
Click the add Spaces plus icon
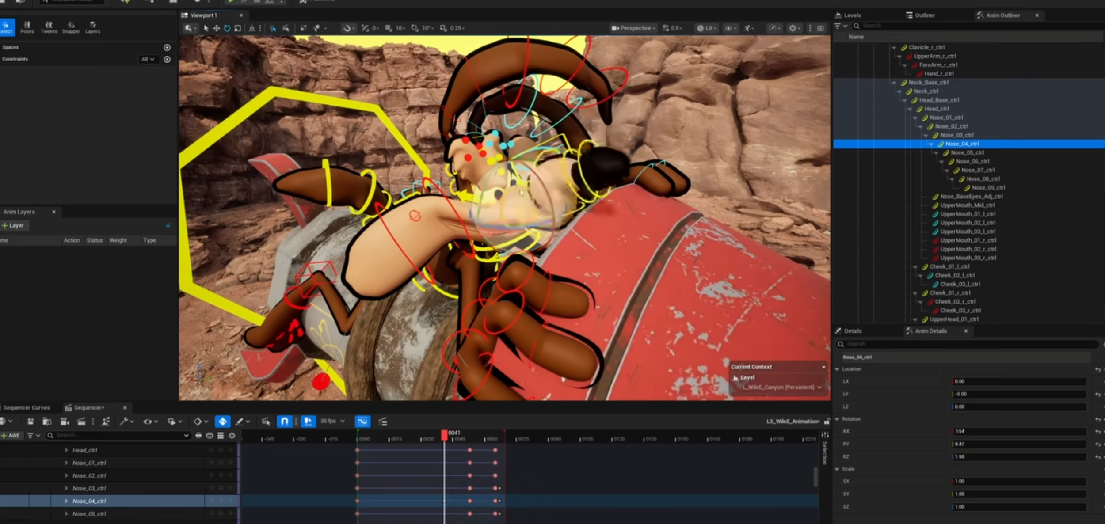click(167, 47)
